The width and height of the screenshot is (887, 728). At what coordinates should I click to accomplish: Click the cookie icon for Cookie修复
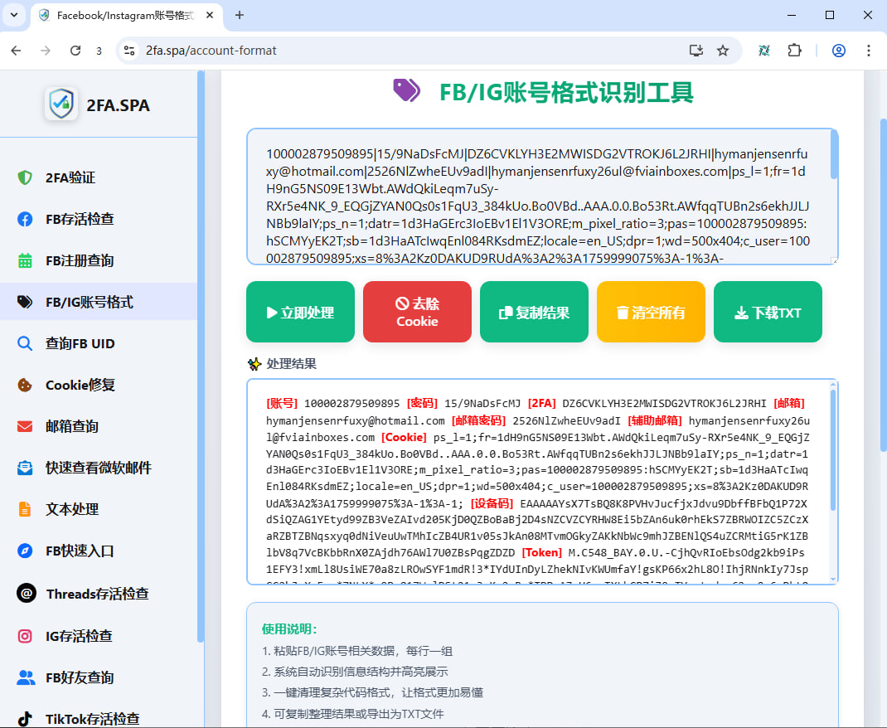(25, 386)
